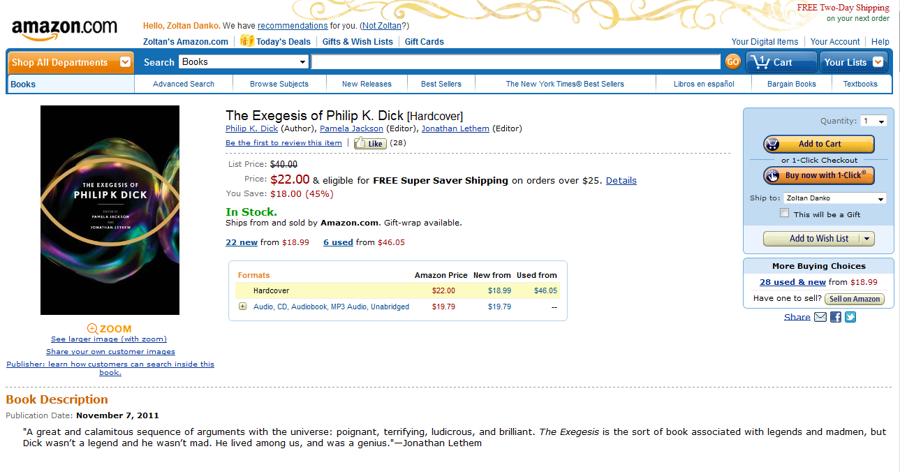The width and height of the screenshot is (900, 472).
Task: Click See larger image link
Action: [109, 339]
